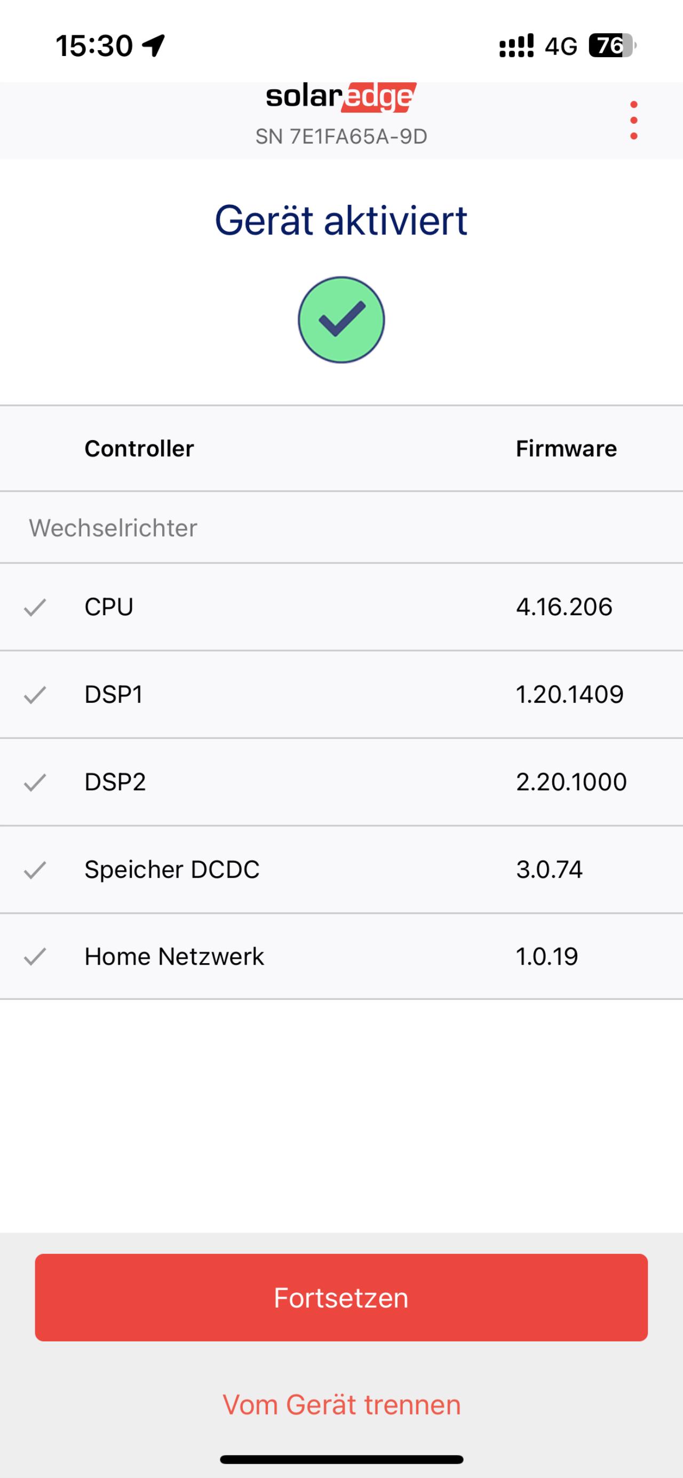The image size is (683, 1478).
Task: Tap the checkmark beside Speicher DCDC
Action: pyautogui.click(x=35, y=870)
